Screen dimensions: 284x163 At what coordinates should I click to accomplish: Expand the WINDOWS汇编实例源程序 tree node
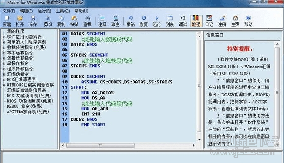[4, 85]
